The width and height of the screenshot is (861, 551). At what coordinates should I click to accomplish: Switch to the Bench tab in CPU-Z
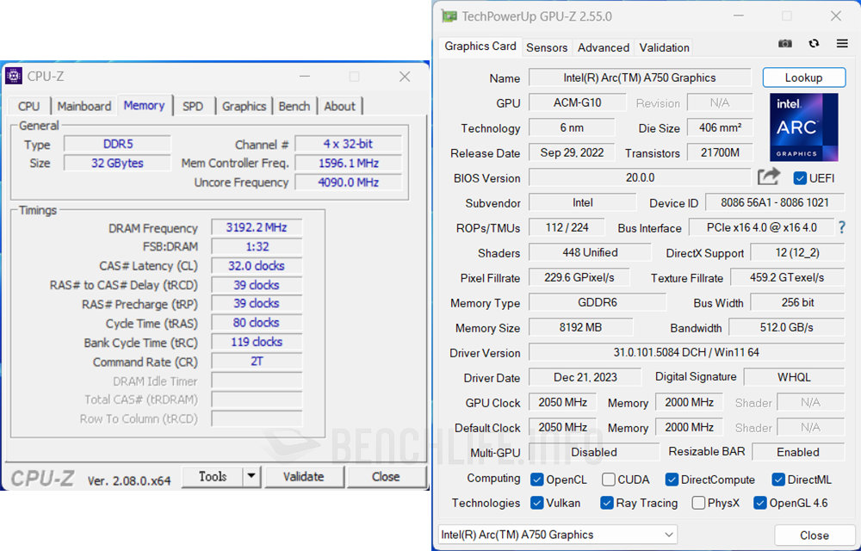coord(294,106)
